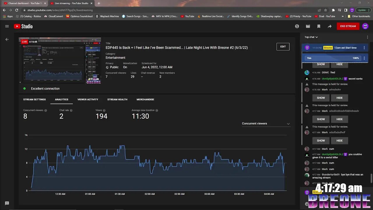Go back using the Studio left arrow

pos(7,39)
